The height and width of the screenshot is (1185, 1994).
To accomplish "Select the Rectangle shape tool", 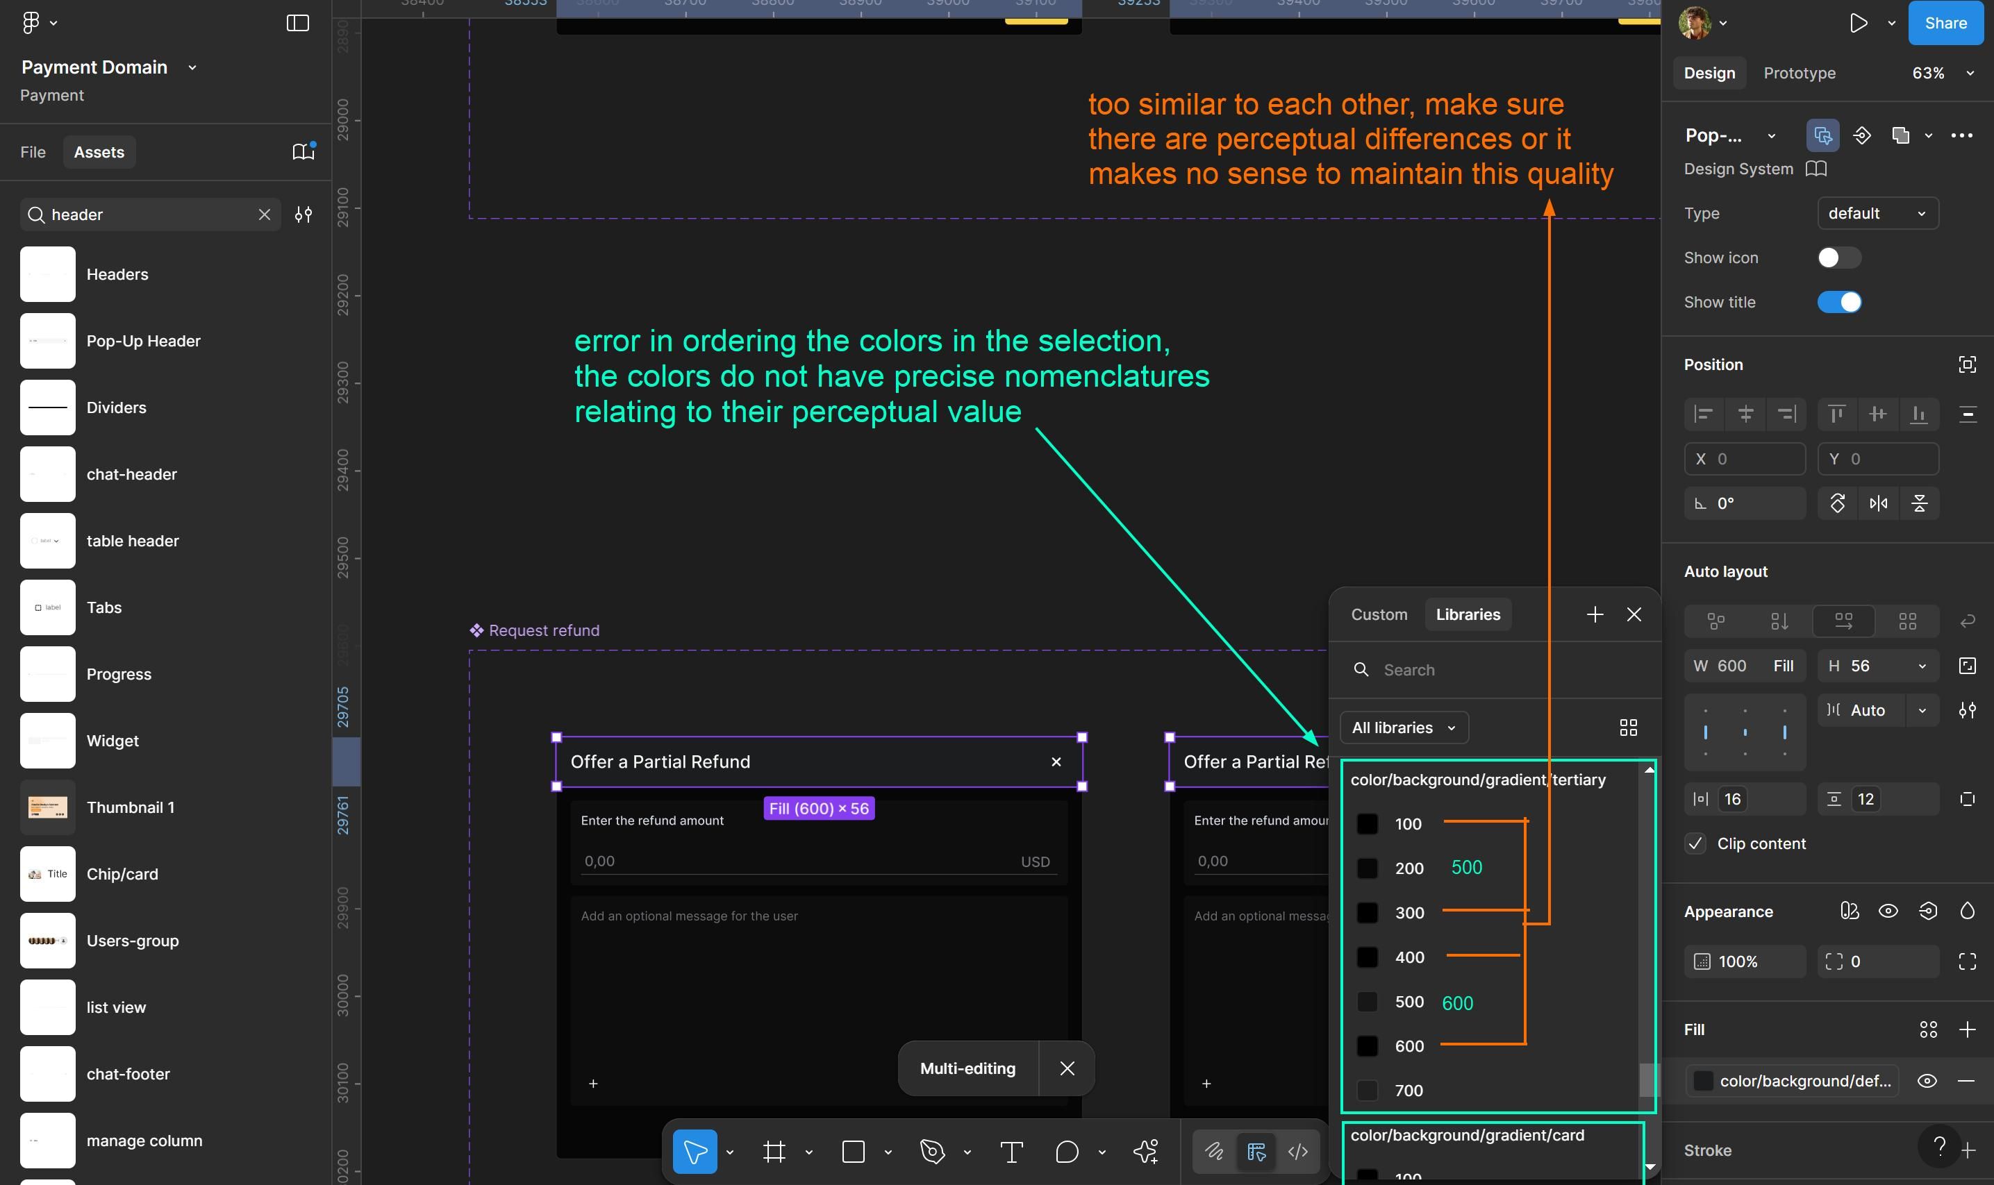I will click(853, 1152).
